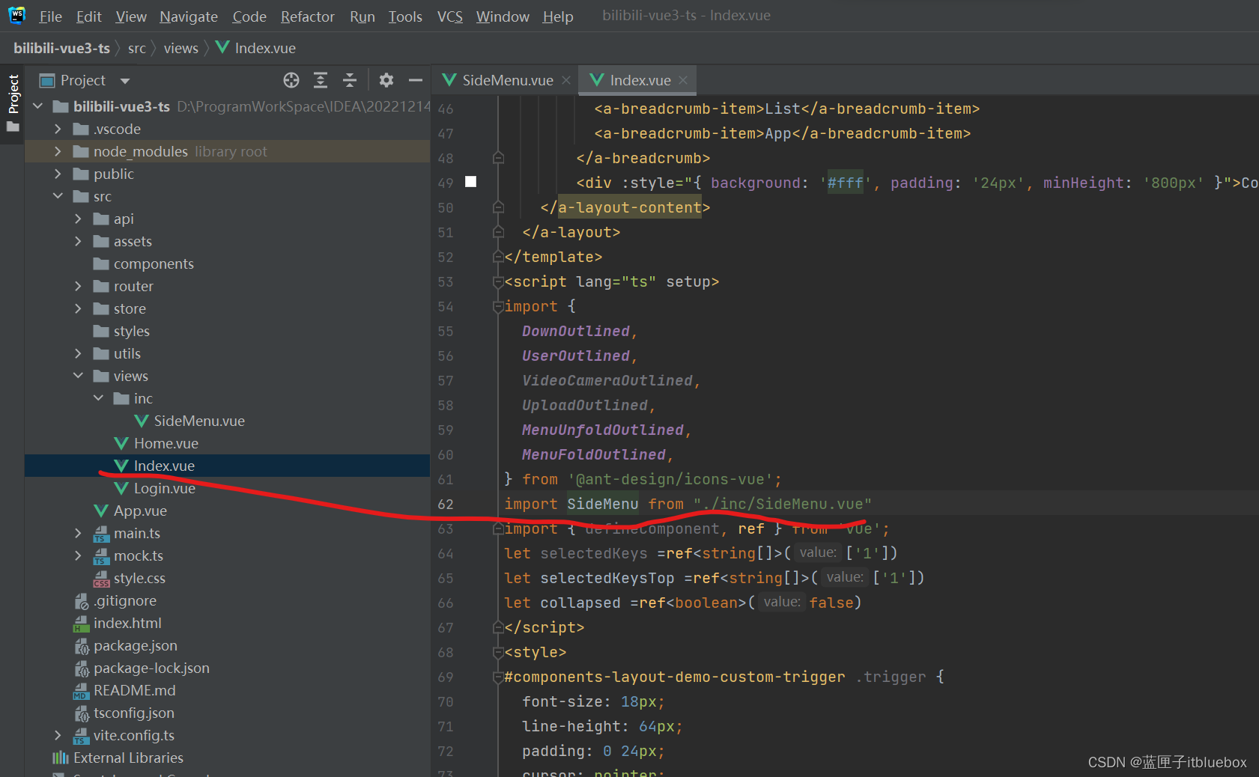Click the WebStorm logo icon

click(16, 16)
